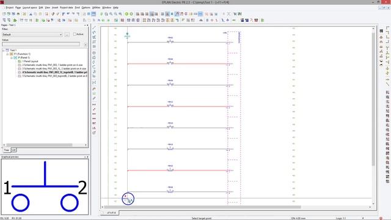Viewport: 391px width, 220px height.
Task: Click the first green circle page-navigation icon
Action: click(x=126, y=14)
